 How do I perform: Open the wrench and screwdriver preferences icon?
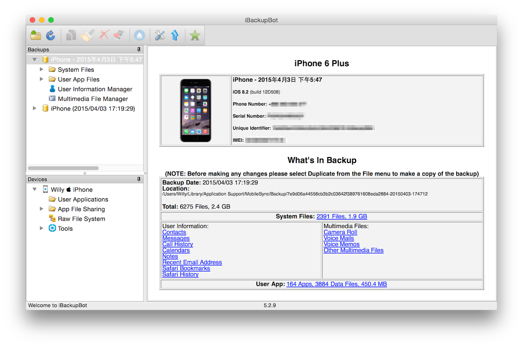tap(160, 35)
